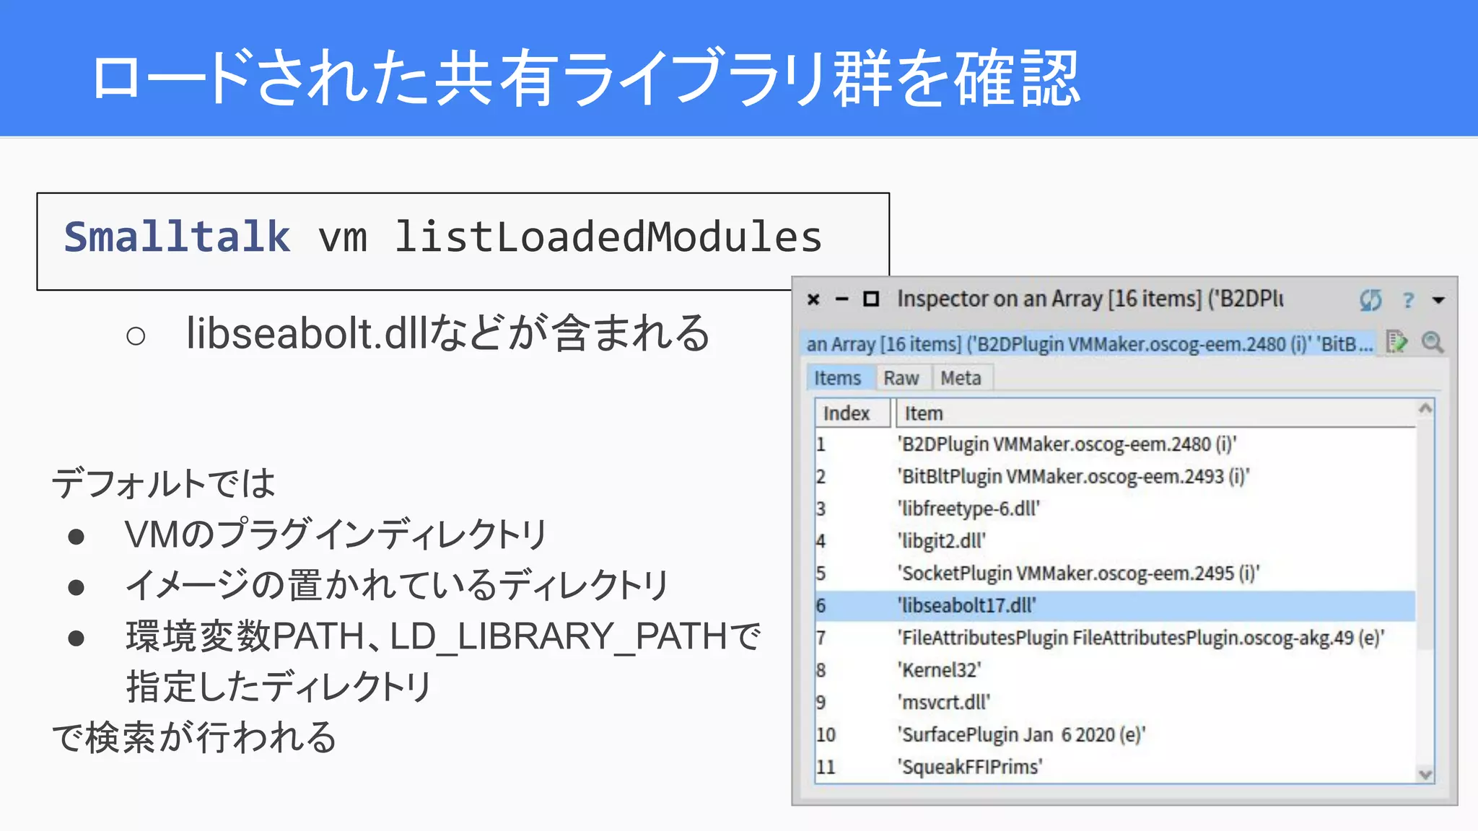Select row 'SurfacePlugin Jan 6 2020 (e)'
Image resolution: width=1478 pixels, height=831 pixels.
(1115, 735)
